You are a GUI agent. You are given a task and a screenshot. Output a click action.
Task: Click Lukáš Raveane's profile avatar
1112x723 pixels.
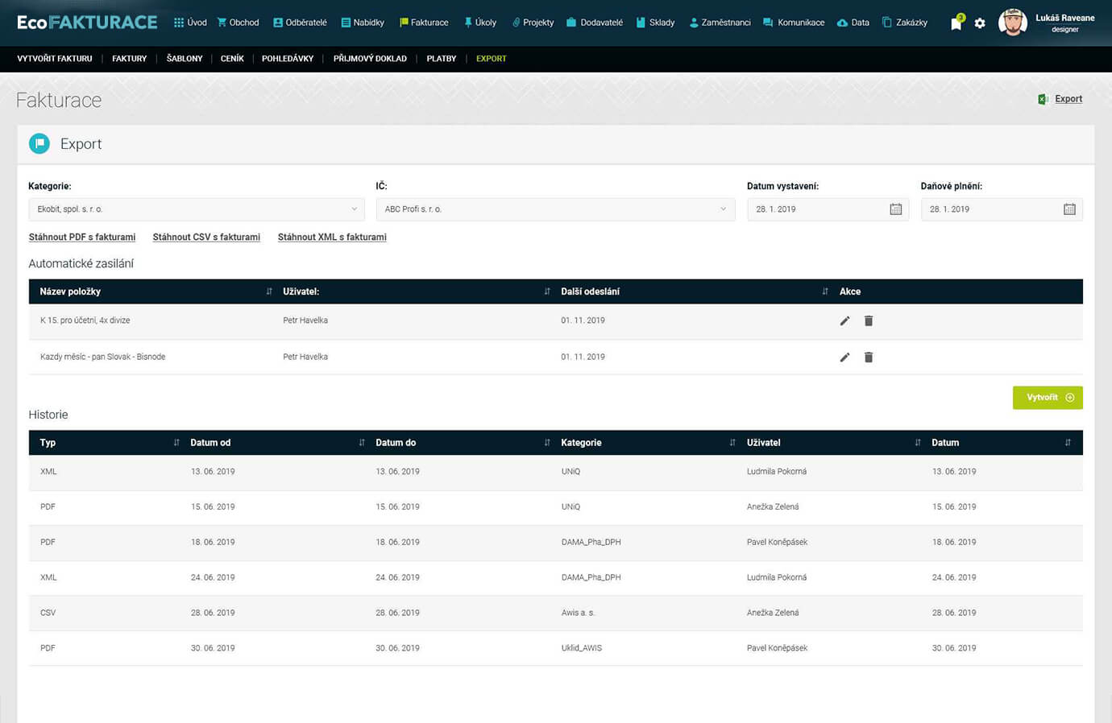(1012, 23)
